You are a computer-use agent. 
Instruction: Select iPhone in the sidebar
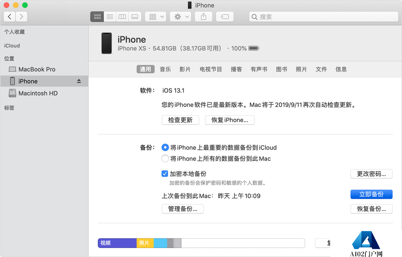pyautogui.click(x=44, y=81)
